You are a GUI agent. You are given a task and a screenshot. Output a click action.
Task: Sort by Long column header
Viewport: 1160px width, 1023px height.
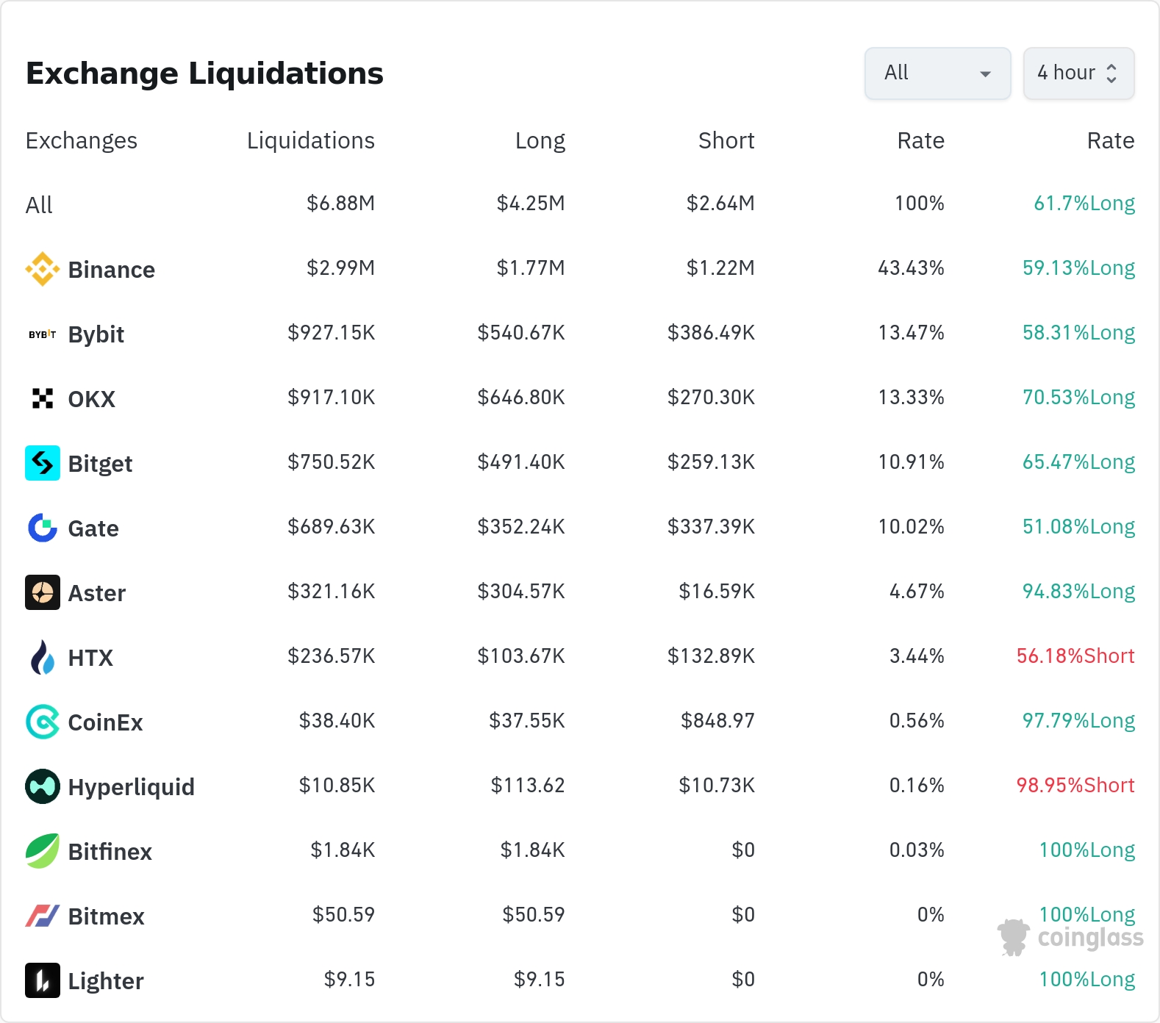coord(540,140)
